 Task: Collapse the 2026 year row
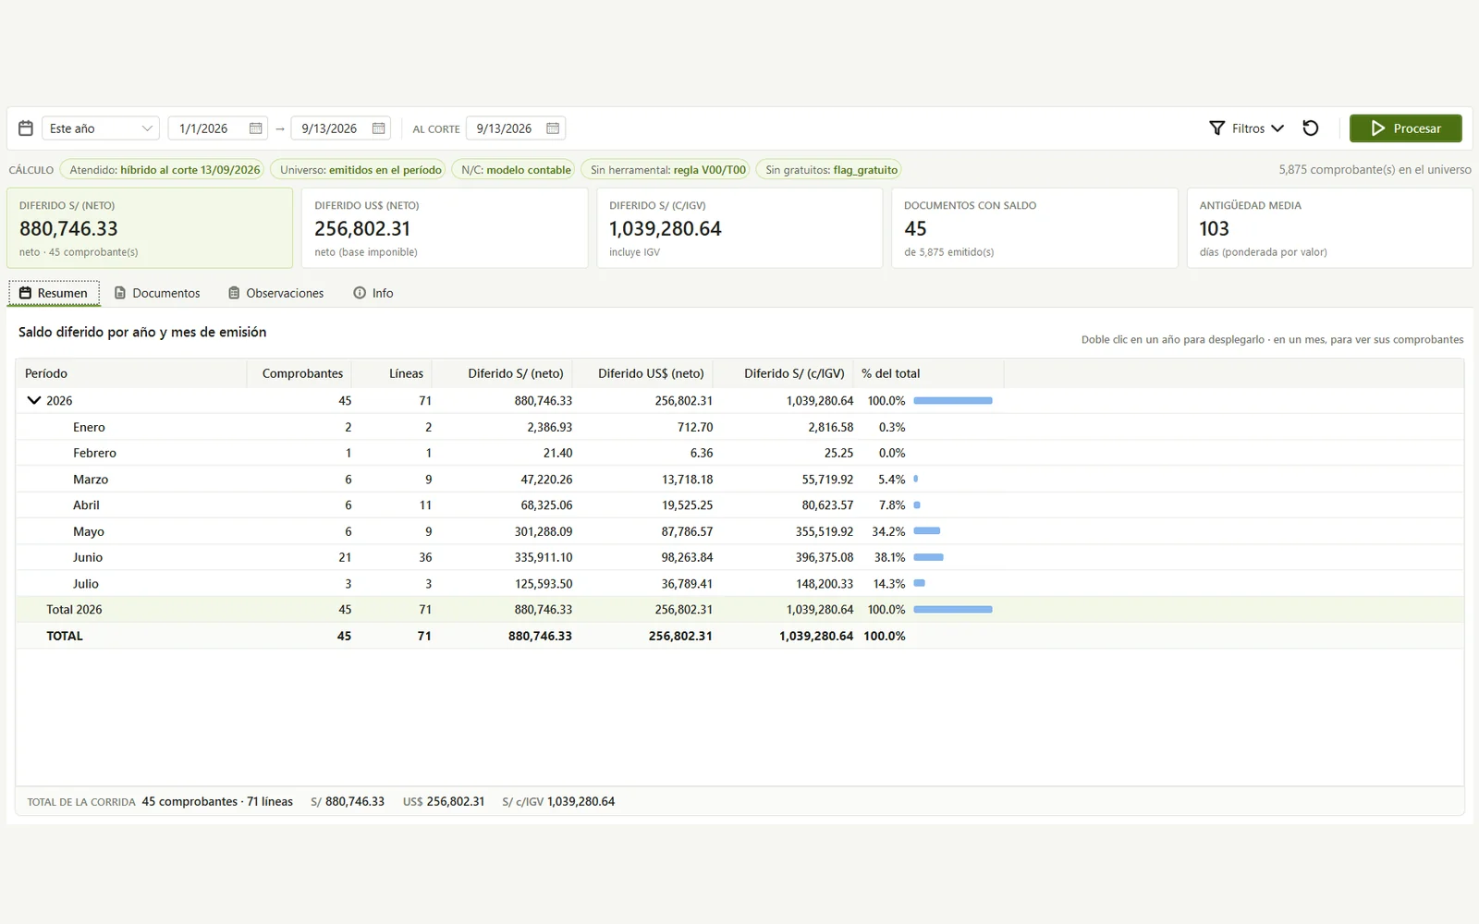[x=34, y=400]
